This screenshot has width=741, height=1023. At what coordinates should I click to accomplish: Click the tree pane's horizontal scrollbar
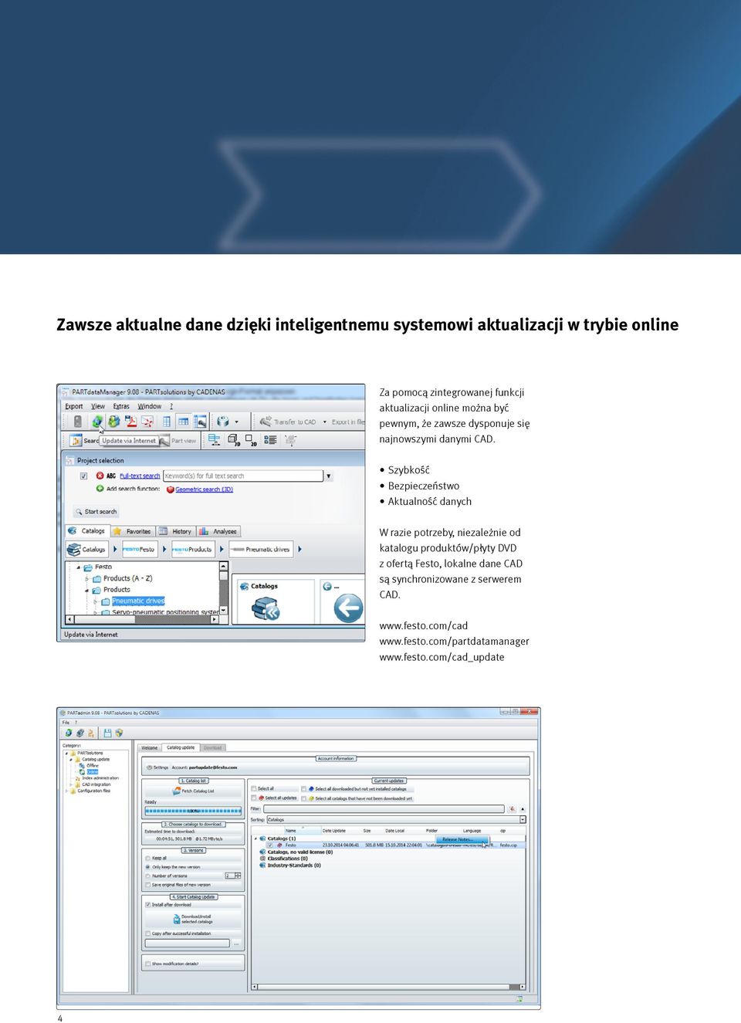coord(142,619)
